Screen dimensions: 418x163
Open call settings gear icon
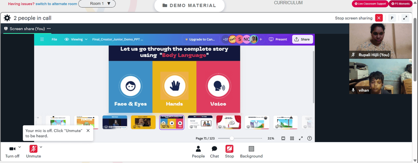[7, 18]
